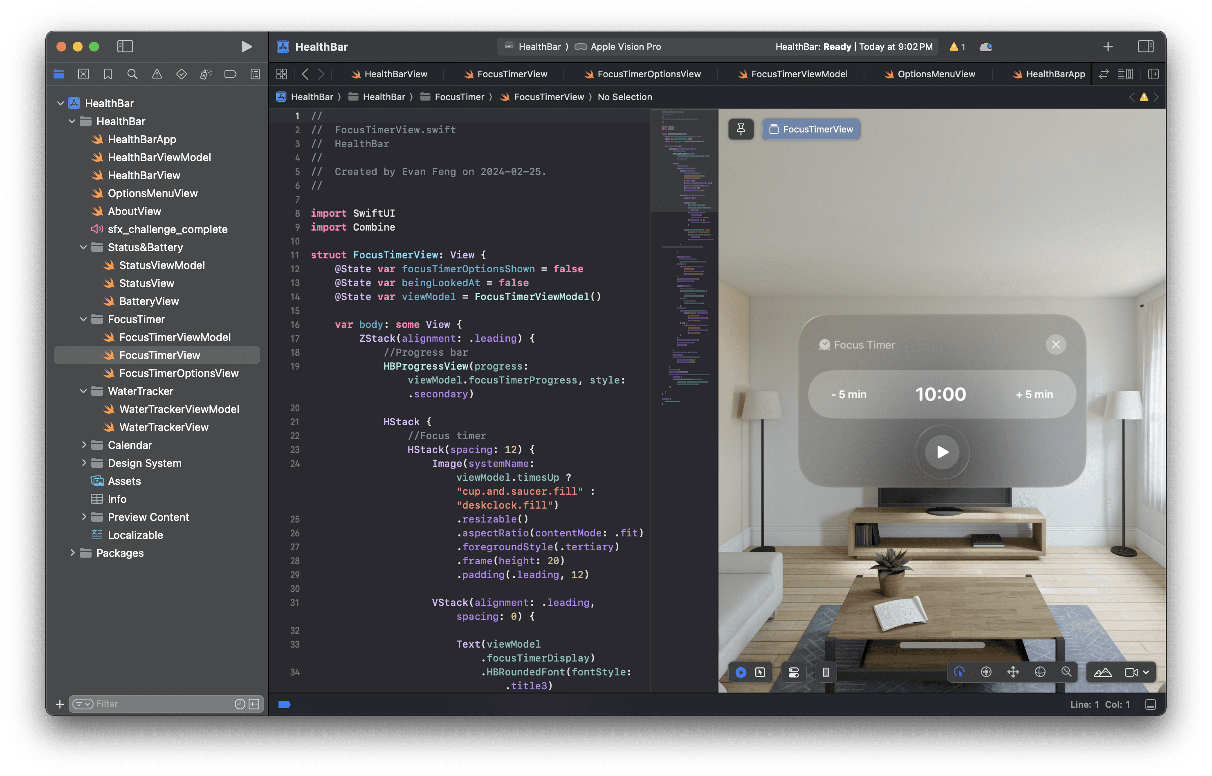Open the Find navigator magnifier icon

click(132, 74)
